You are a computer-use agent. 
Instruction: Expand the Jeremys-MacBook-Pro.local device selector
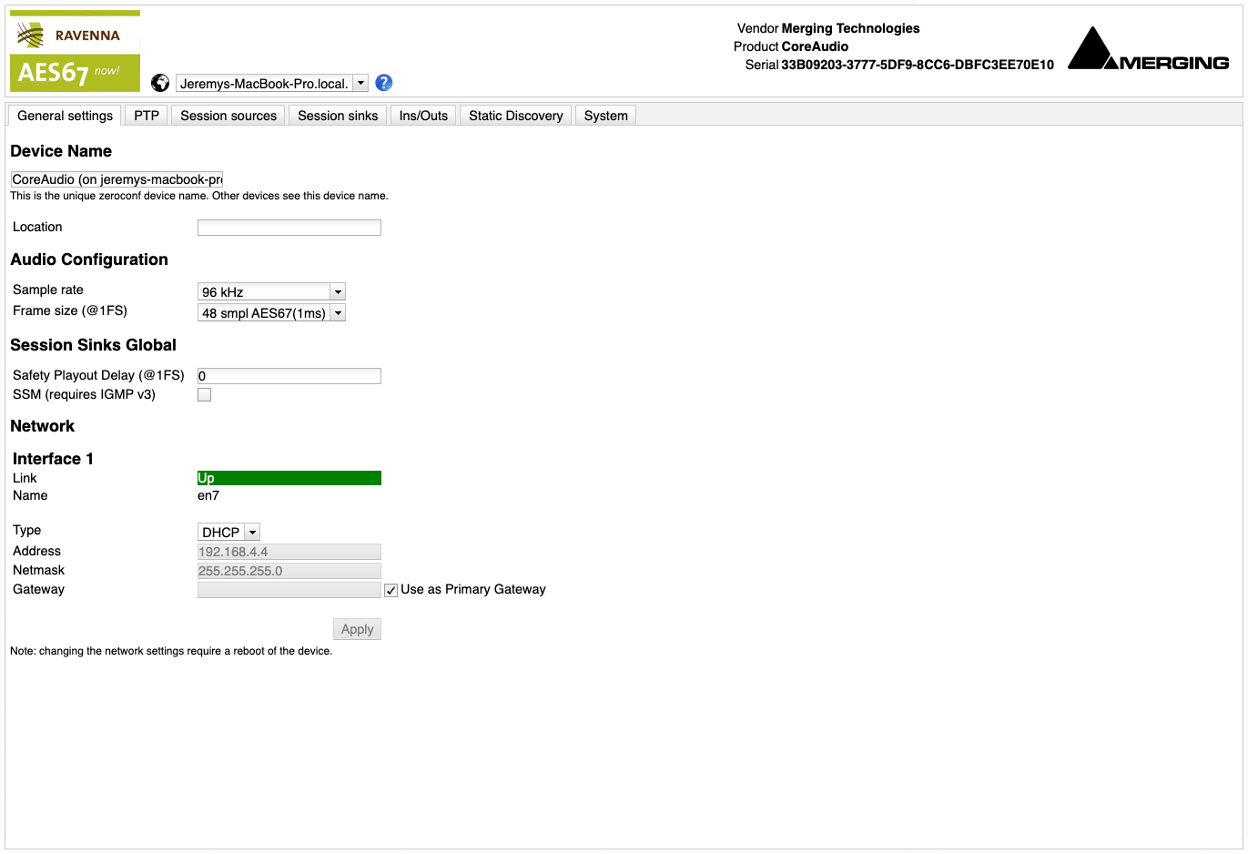pos(271,84)
